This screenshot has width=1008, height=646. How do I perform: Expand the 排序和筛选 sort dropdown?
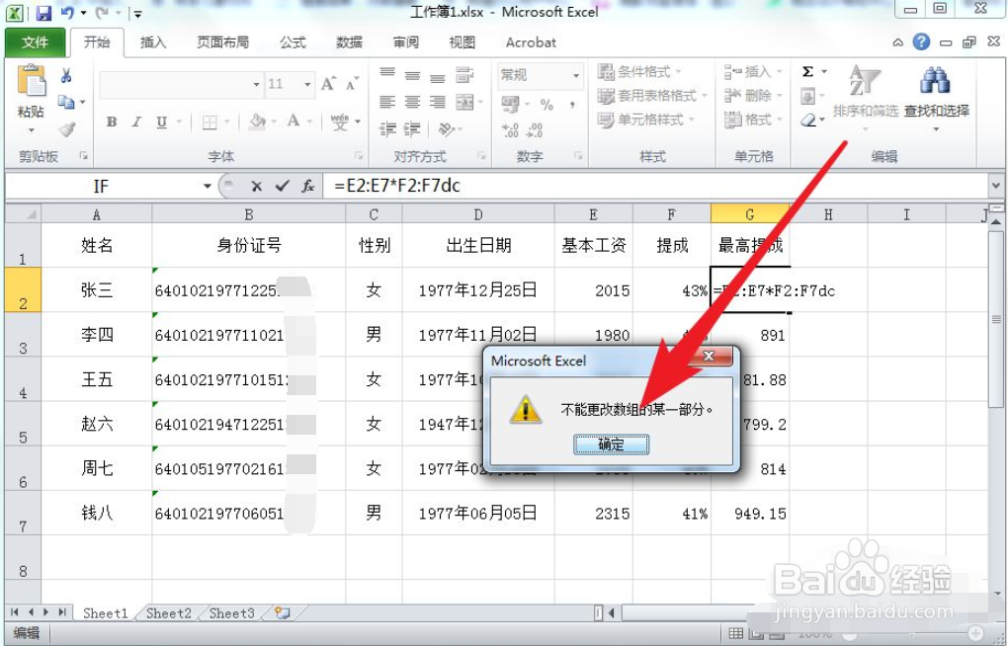pos(866,128)
